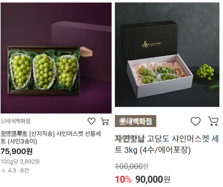The width and height of the screenshot is (223, 187).
Task: Click the crossed-out 100,000원 original price
Action: pos(132,167)
